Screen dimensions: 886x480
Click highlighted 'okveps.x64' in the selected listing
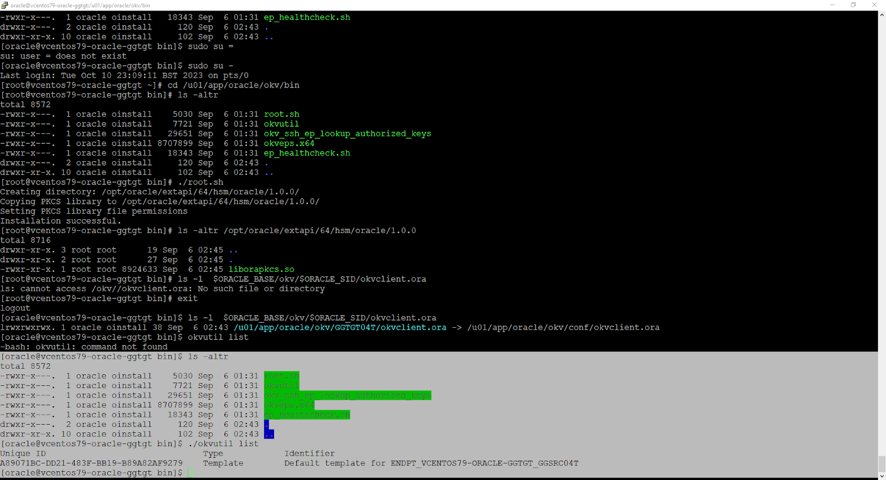point(289,405)
